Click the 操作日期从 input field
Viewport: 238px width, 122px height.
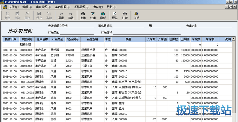click(x=128, y=26)
